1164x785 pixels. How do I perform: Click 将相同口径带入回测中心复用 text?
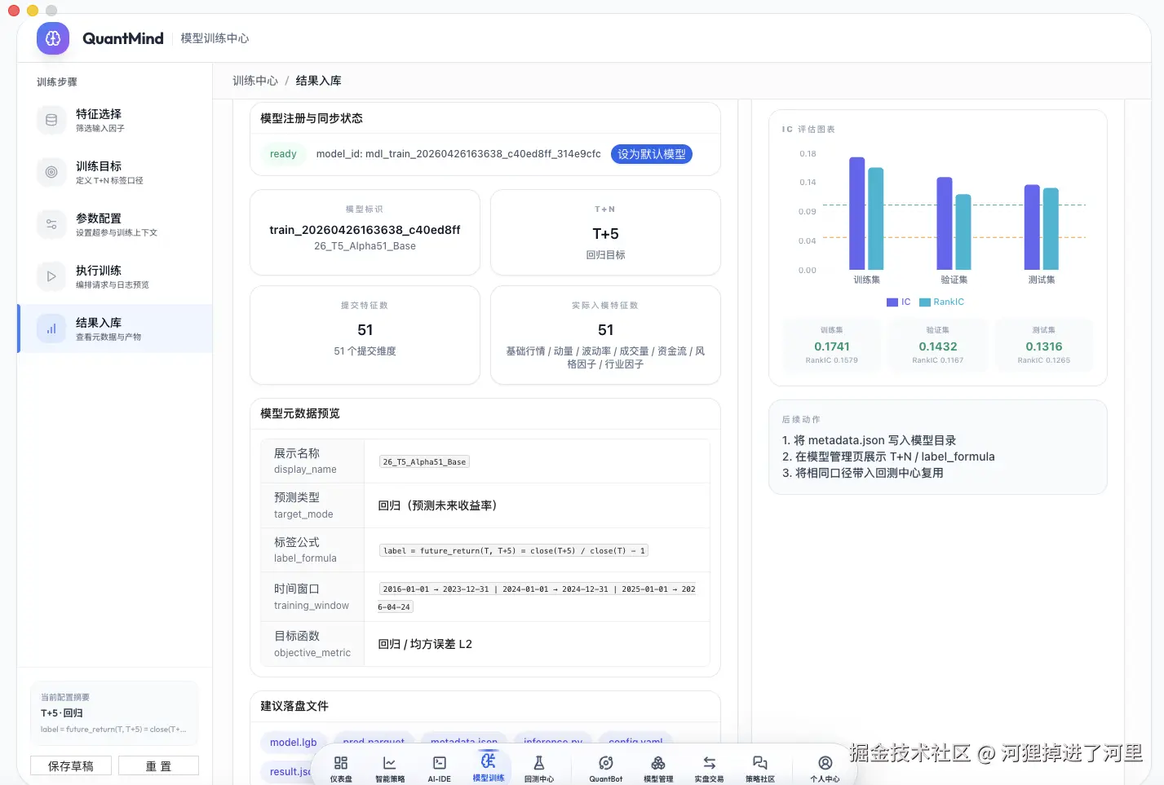(x=862, y=473)
